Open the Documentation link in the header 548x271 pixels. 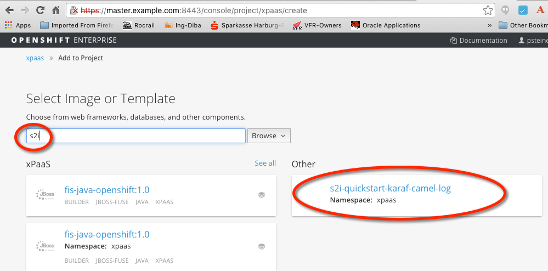pyautogui.click(x=478, y=41)
